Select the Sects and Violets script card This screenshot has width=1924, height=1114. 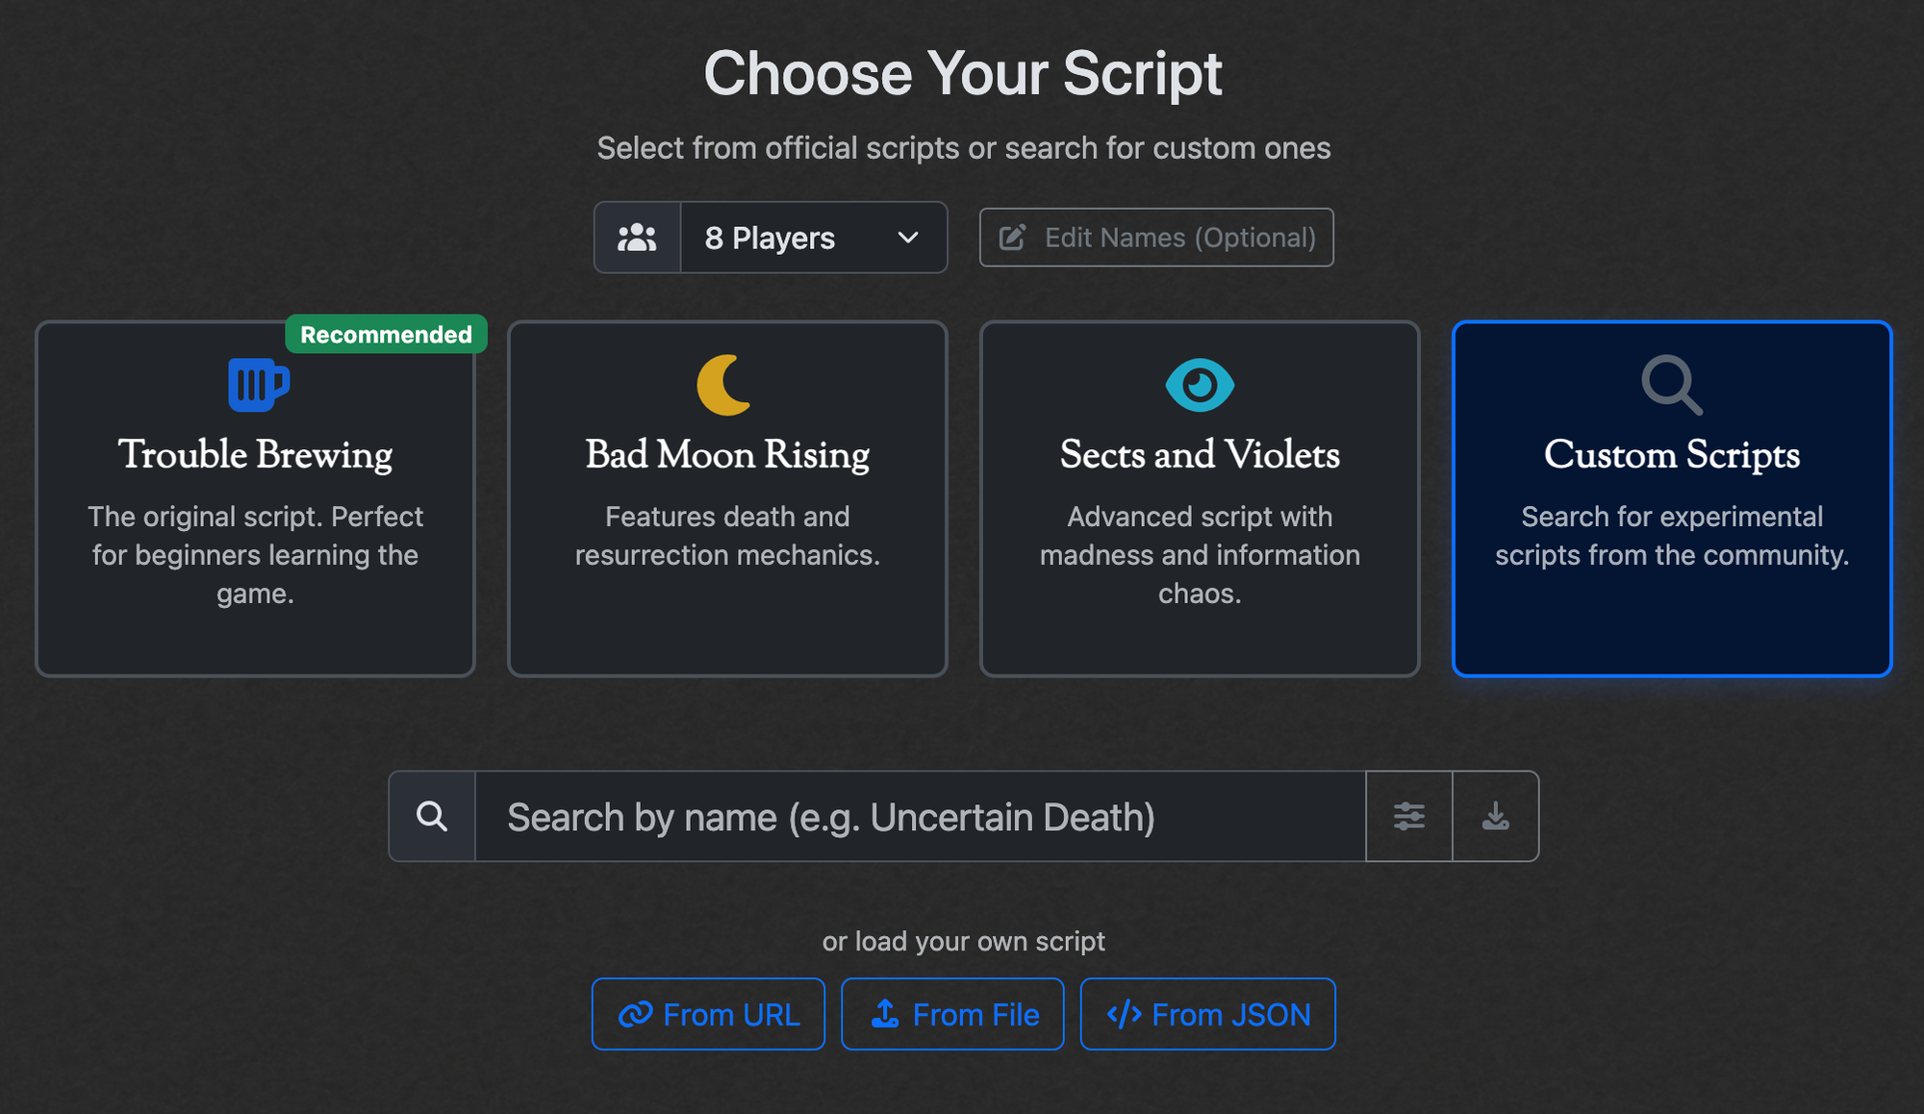(1200, 498)
